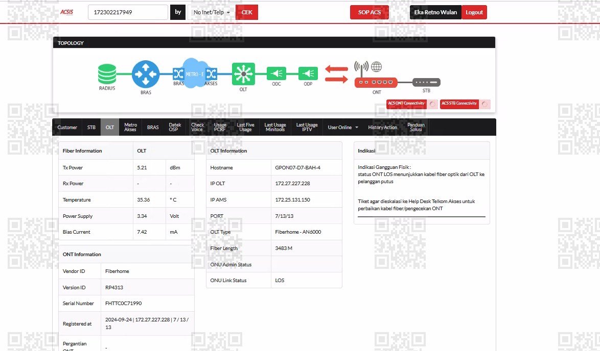Click the ODC splitter icon
The height and width of the screenshot is (351, 600).
(x=276, y=73)
